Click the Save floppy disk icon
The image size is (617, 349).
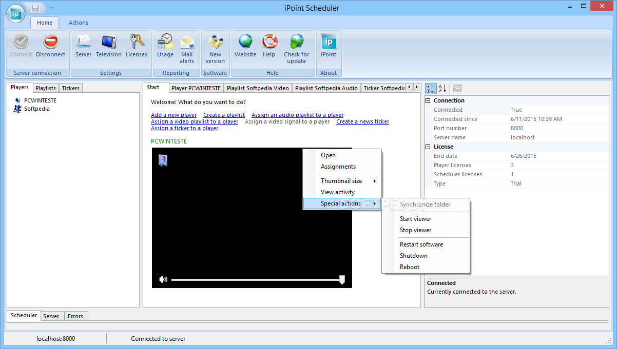35,8
